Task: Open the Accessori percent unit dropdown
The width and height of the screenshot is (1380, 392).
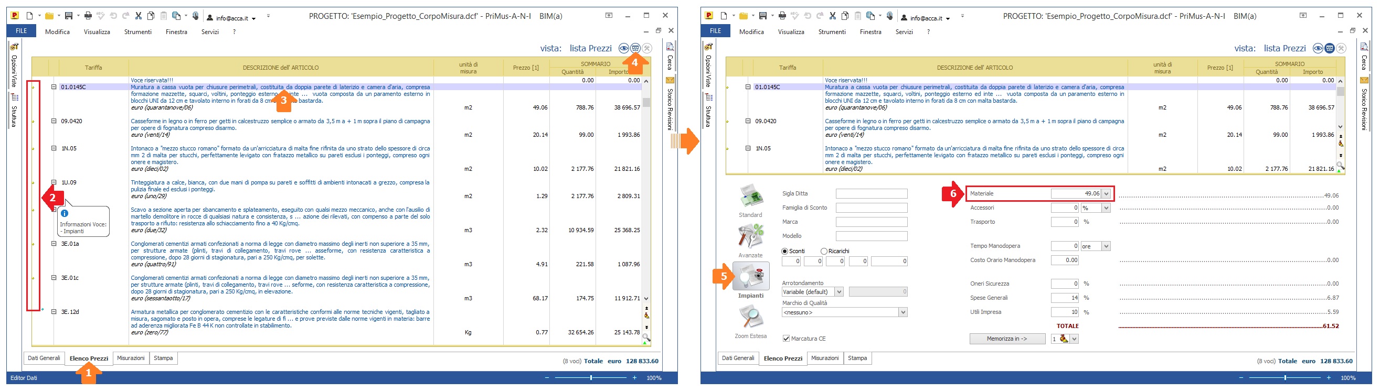Action: point(1106,208)
